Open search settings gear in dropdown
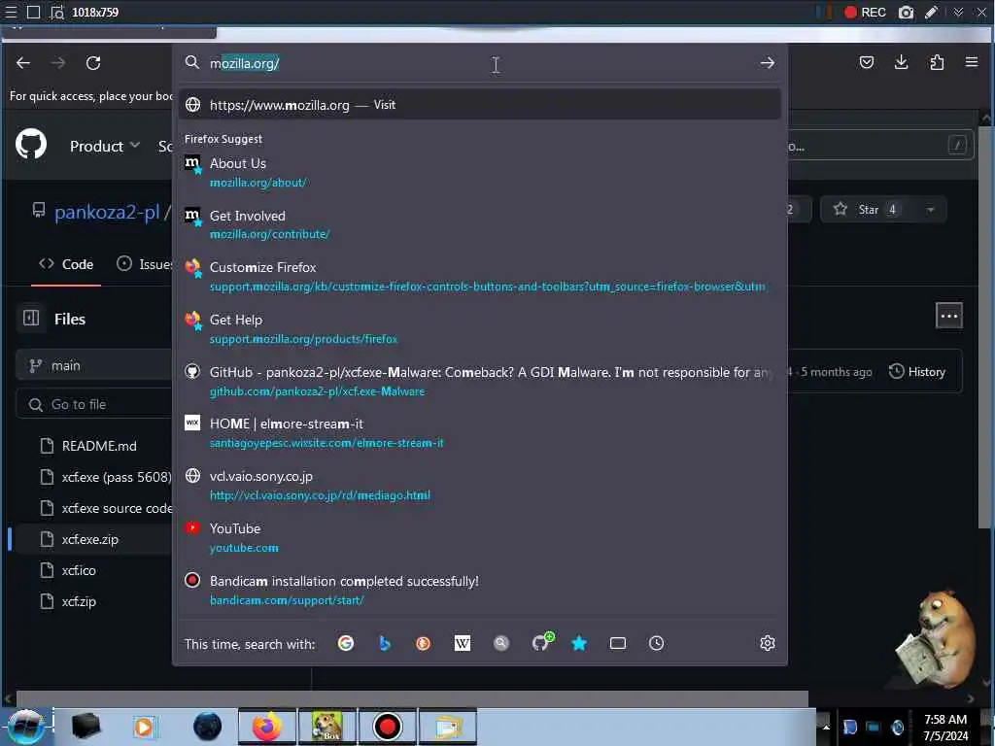 (x=768, y=643)
